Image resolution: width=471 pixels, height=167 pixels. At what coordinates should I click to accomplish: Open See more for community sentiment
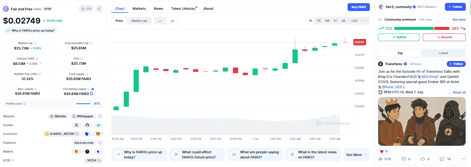[459, 20]
